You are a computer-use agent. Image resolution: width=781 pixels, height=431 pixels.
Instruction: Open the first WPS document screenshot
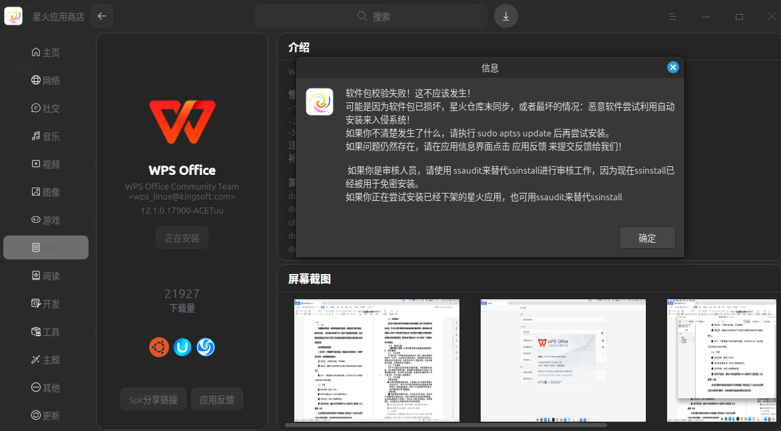tap(377, 360)
